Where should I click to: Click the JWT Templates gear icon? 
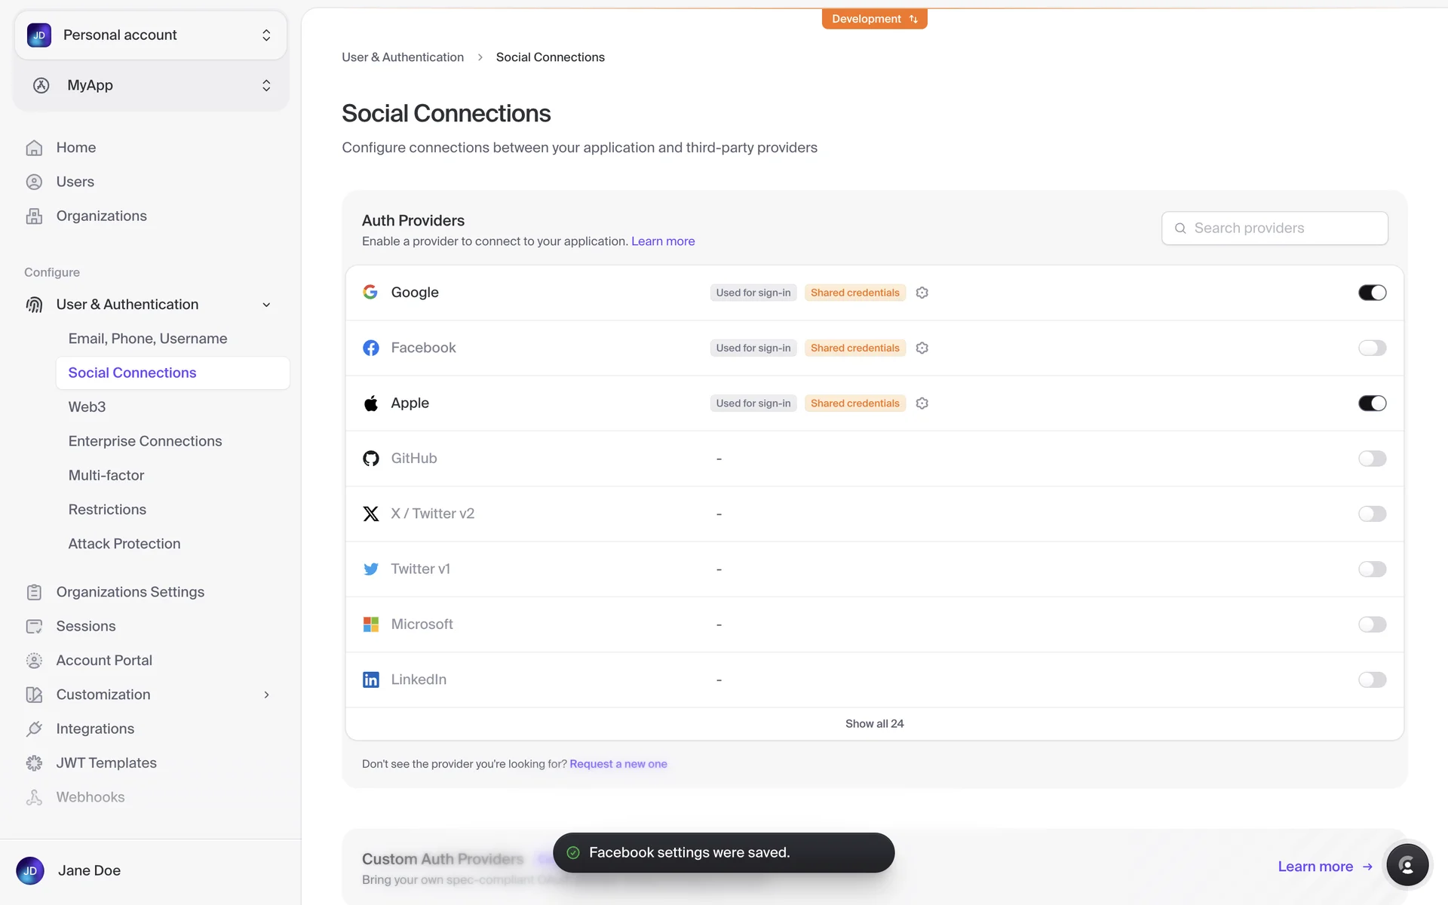[x=34, y=763]
